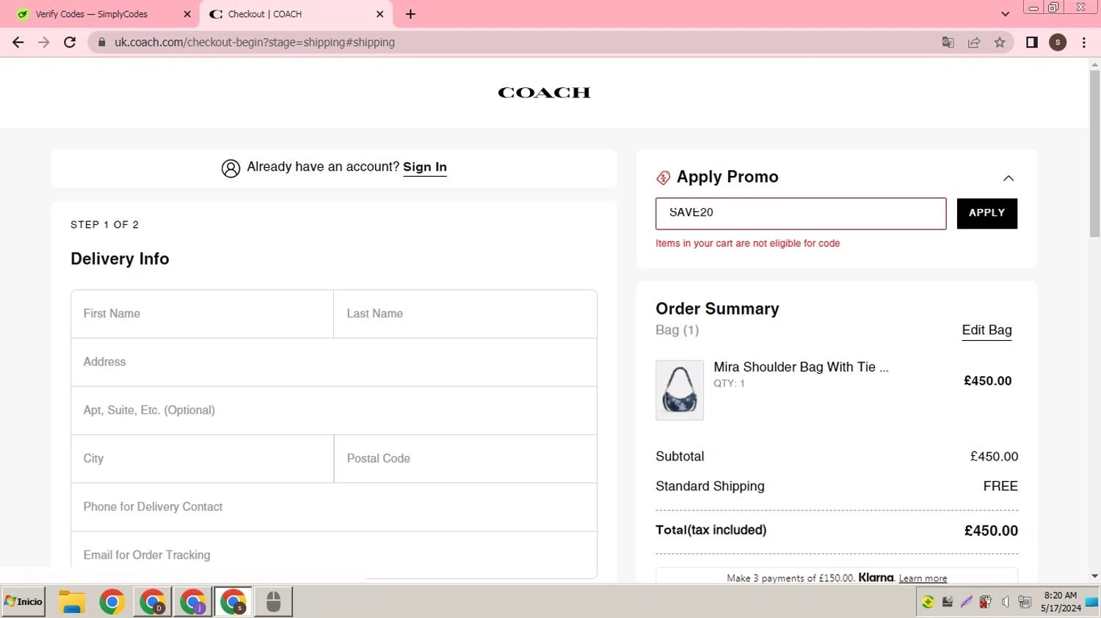Screen dimensions: 1101x618
Task: Click Phone for Delivery Contact field
Action: 334,507
